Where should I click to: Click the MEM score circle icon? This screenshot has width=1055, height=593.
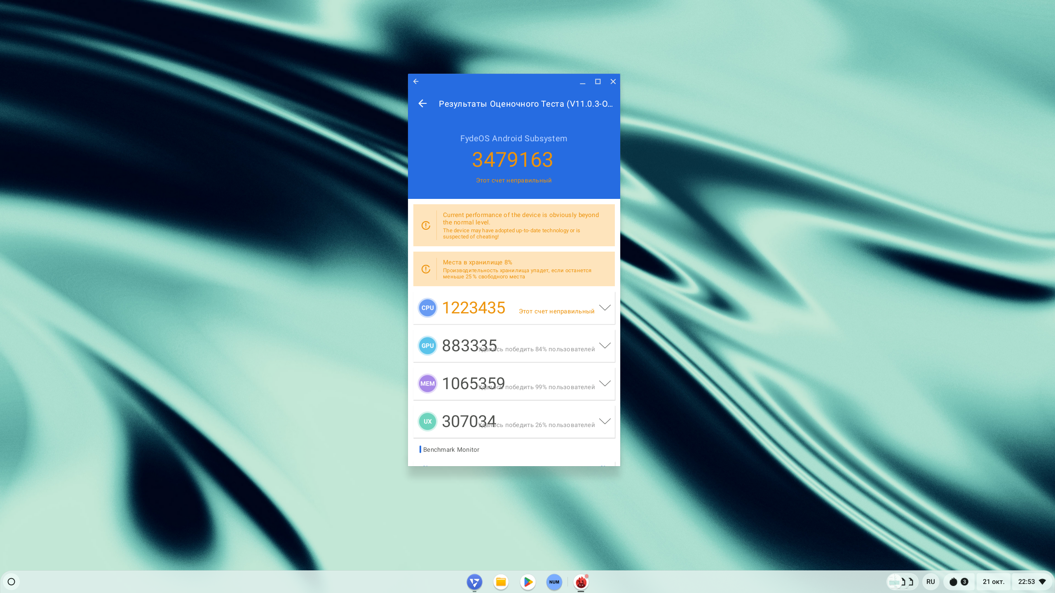[x=427, y=384]
